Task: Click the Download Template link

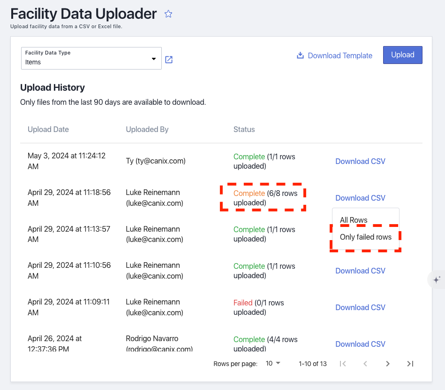Action: 340,55
